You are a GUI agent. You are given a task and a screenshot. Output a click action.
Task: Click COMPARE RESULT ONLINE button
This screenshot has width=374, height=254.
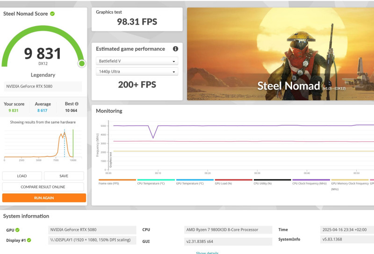pyautogui.click(x=43, y=187)
